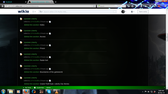Reload page with the refresh icon
The height and width of the screenshot is (94, 168).
94,6
